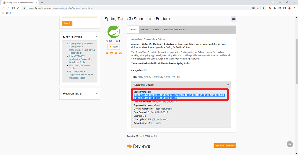The width and height of the screenshot is (298, 155).
Task: Open the Spring IDE tag
Action: [x=157, y=77]
